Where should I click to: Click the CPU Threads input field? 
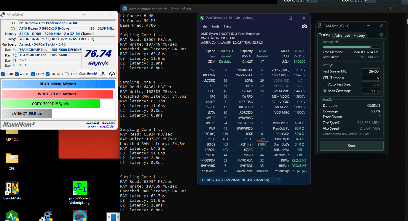(371, 78)
